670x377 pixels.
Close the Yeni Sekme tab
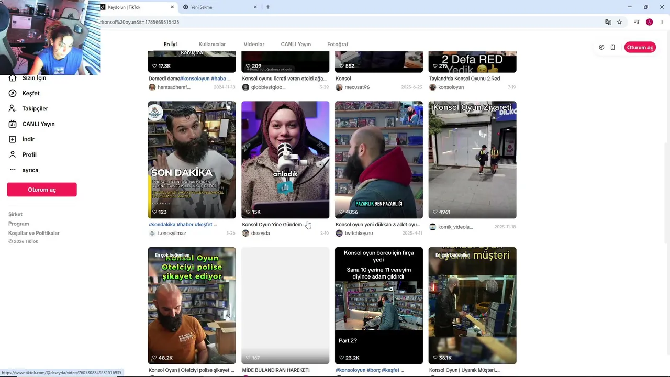tap(255, 7)
